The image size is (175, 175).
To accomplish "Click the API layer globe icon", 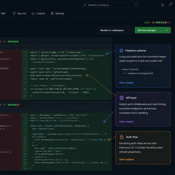I will point(121,98).
